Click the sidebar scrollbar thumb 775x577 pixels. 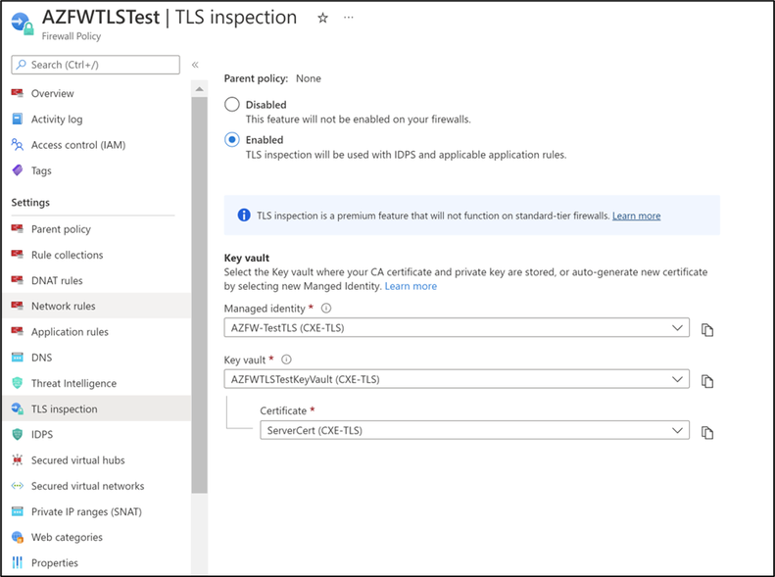click(199, 295)
